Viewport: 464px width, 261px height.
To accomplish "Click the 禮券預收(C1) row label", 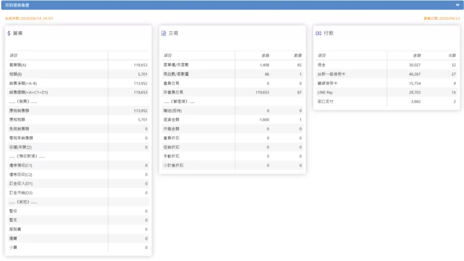I will pos(21,166).
